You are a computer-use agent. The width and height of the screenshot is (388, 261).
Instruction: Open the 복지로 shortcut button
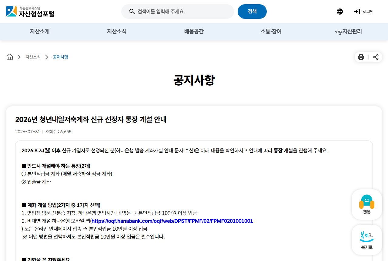(x=367, y=240)
